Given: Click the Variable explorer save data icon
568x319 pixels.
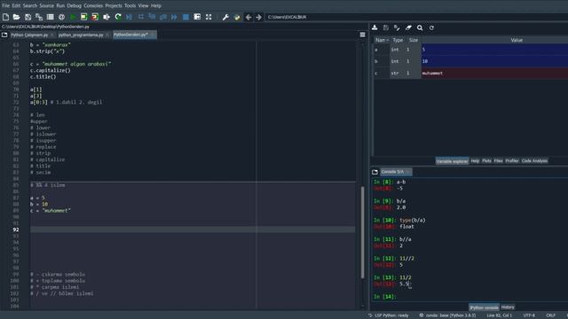Looking at the screenshot, I should [x=386, y=27].
